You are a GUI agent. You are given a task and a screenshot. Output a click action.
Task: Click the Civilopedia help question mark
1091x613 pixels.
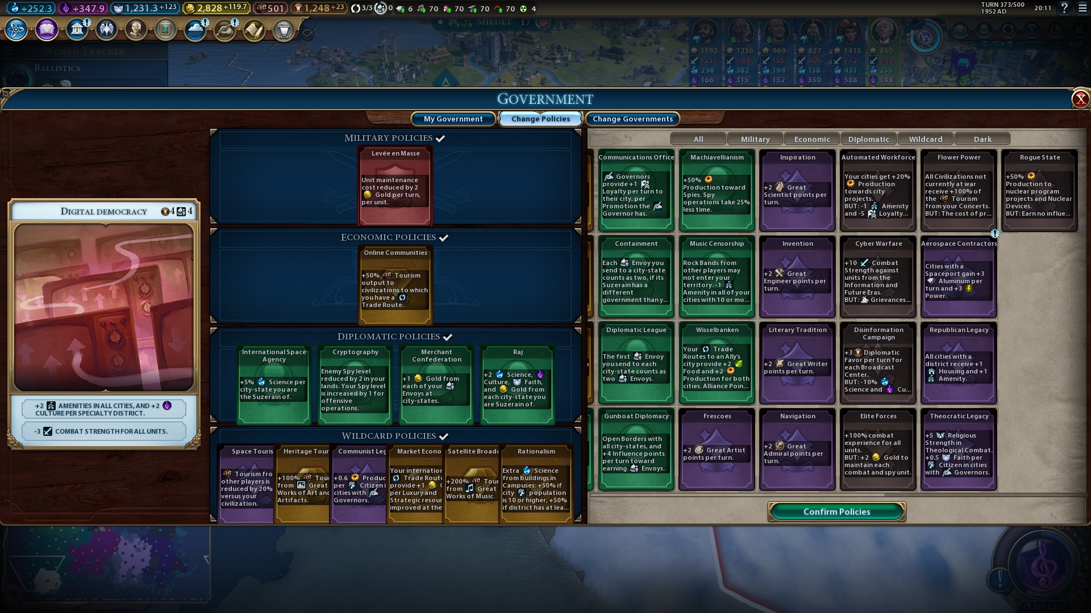1064,9
